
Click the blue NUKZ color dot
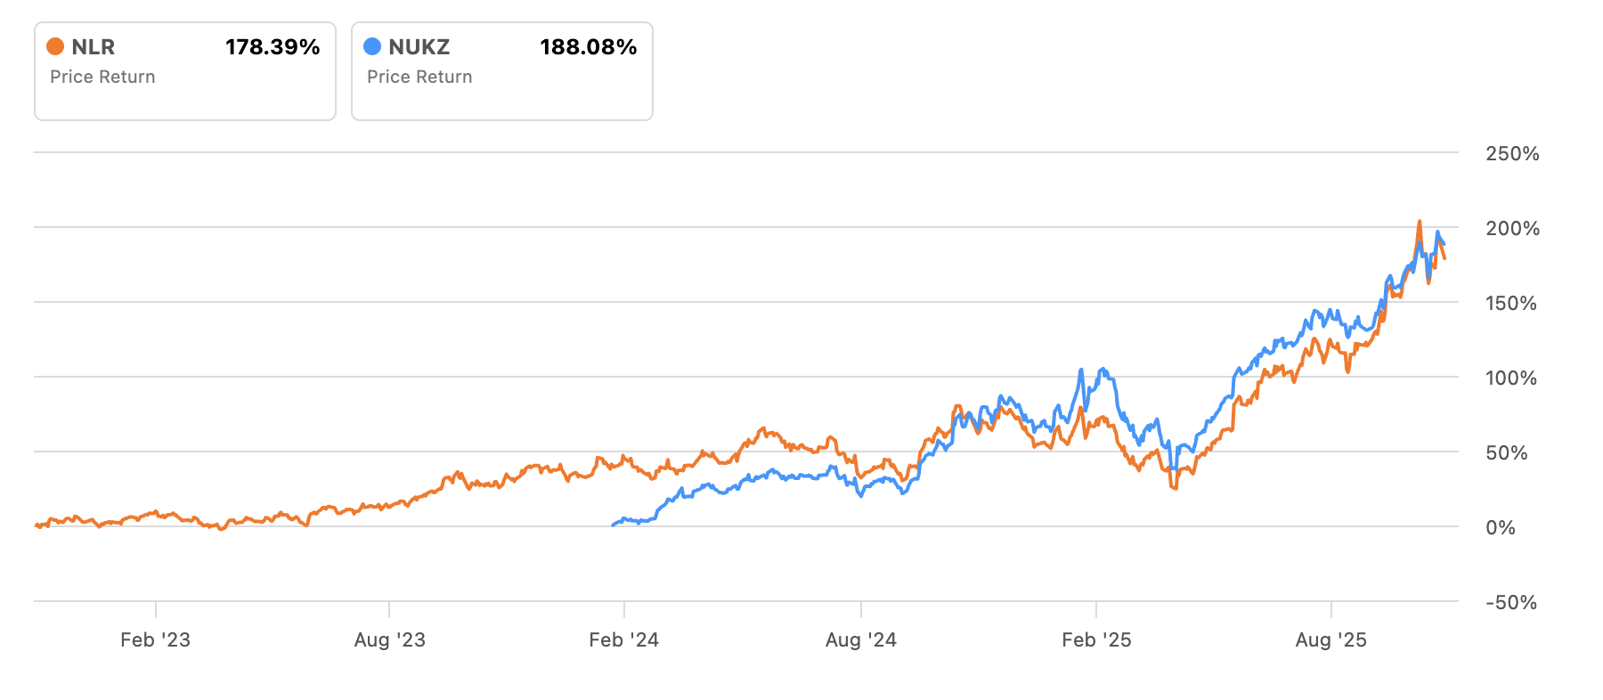[x=372, y=46]
